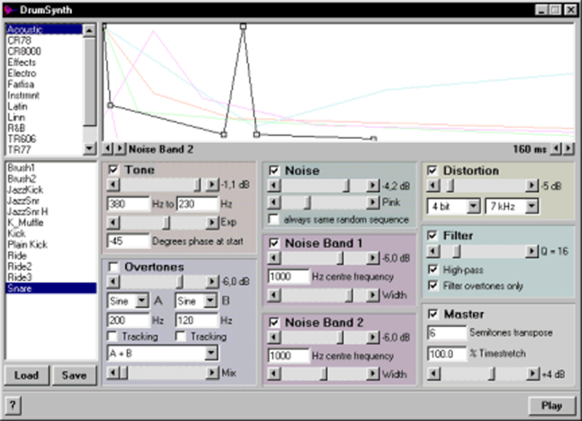Increase envelope time with right arrow near 160 ms

pyautogui.click(x=568, y=149)
